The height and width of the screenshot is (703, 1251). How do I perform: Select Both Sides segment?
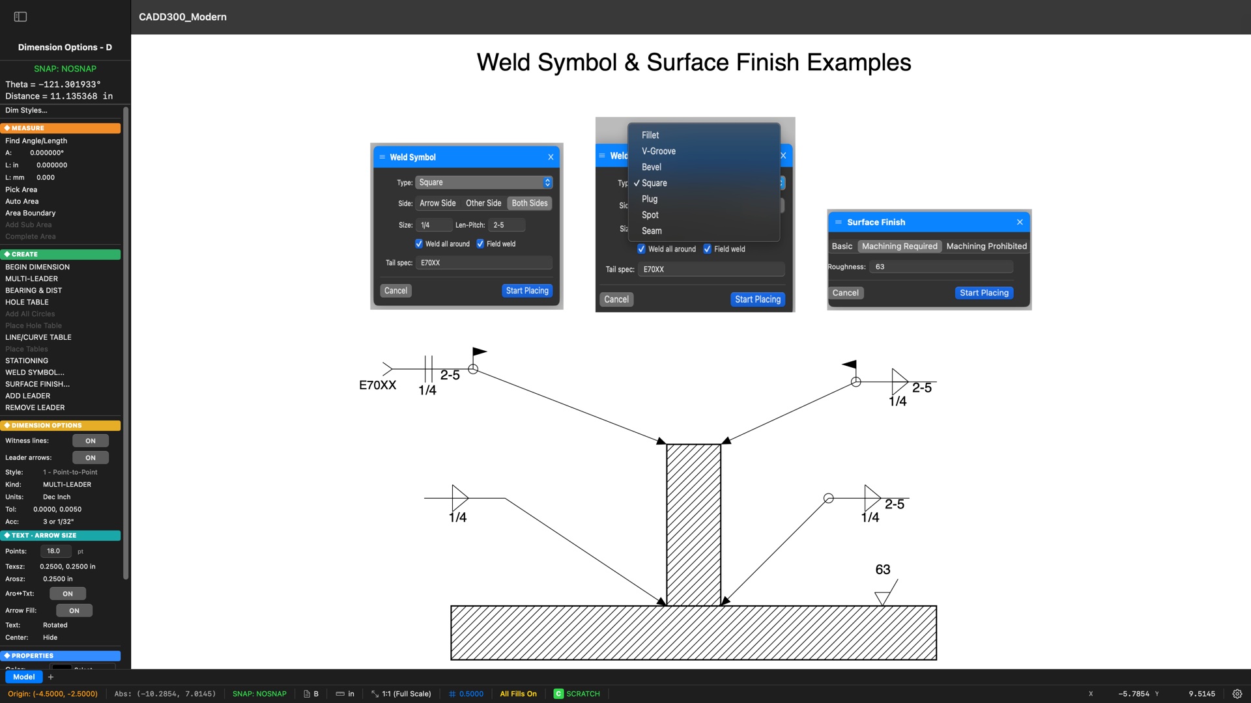(x=530, y=203)
